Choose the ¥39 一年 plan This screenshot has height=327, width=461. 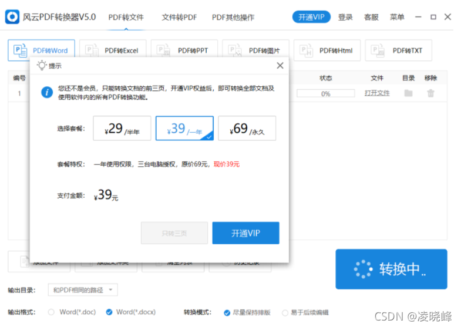184,128
